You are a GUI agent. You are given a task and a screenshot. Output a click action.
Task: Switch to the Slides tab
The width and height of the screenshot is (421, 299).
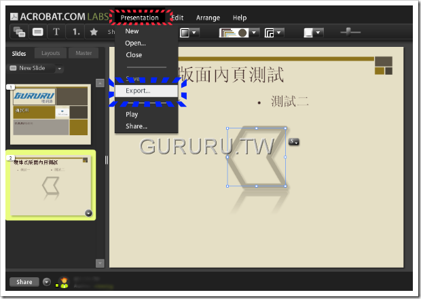(x=19, y=54)
